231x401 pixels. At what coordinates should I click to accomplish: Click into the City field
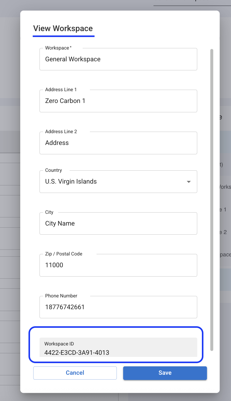[118, 224]
